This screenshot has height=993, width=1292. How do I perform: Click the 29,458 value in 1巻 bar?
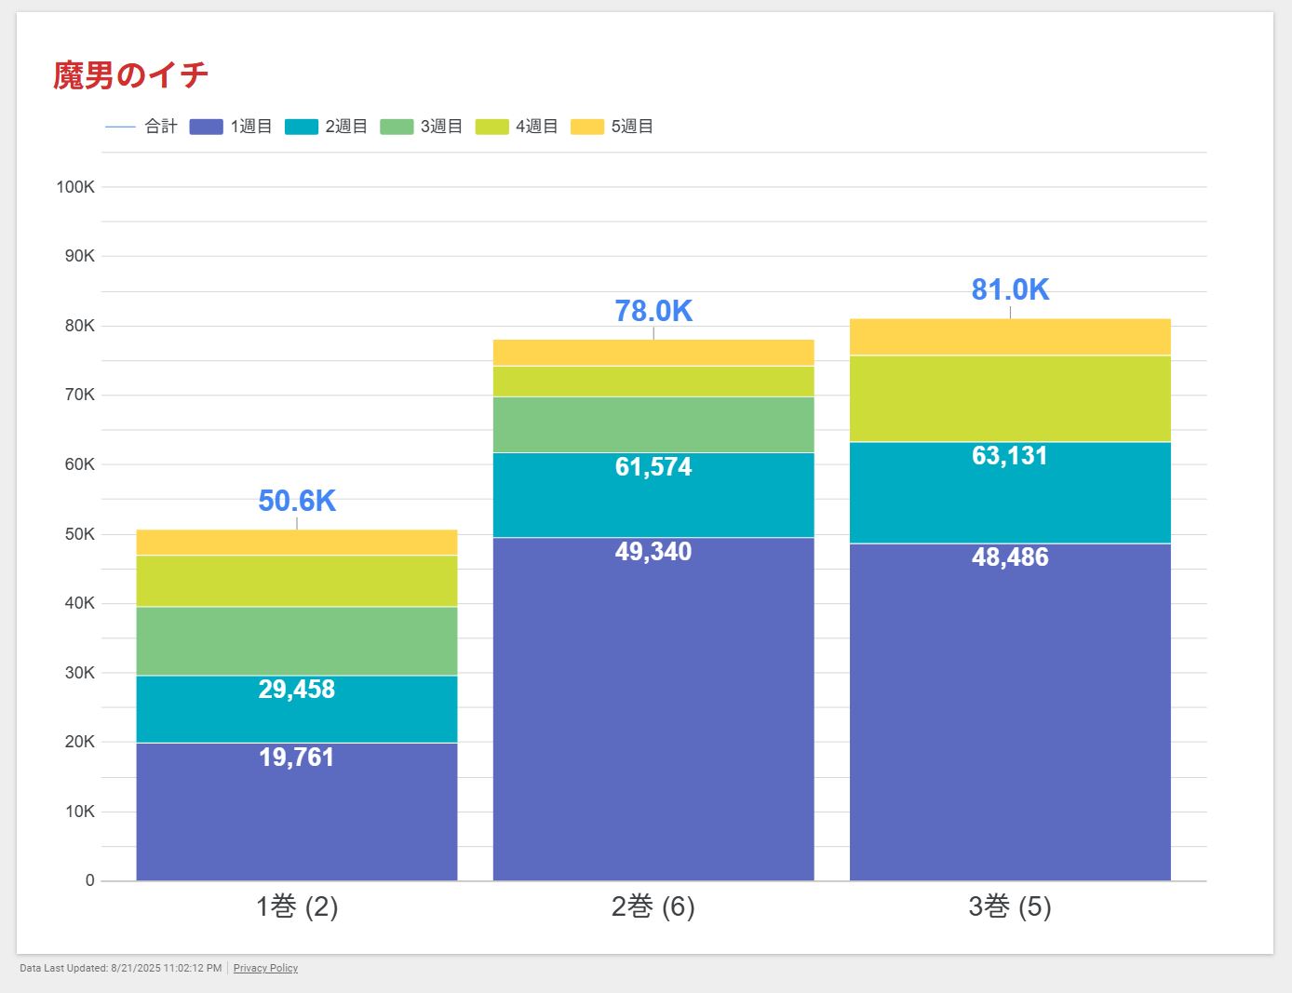[x=297, y=690]
